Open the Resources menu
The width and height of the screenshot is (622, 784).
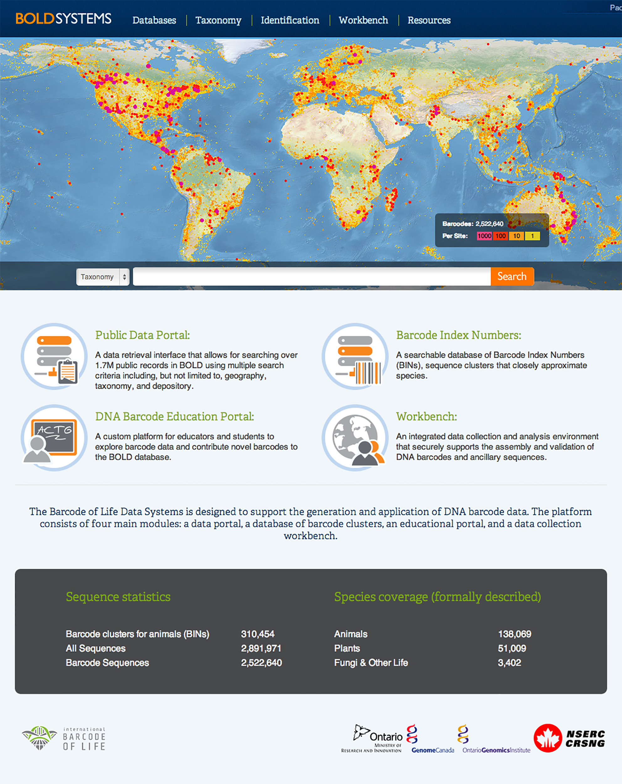[429, 20]
